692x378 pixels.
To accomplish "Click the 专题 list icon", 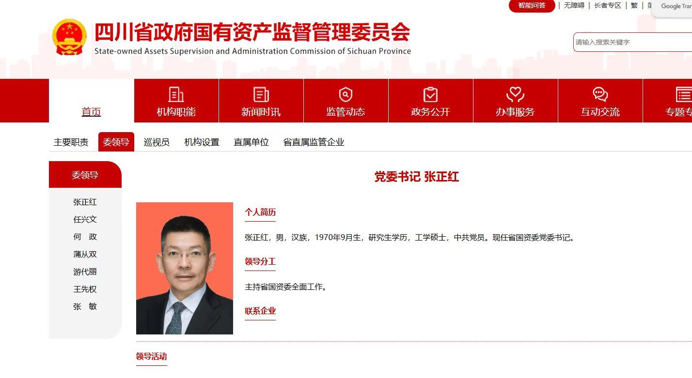I will point(683,94).
